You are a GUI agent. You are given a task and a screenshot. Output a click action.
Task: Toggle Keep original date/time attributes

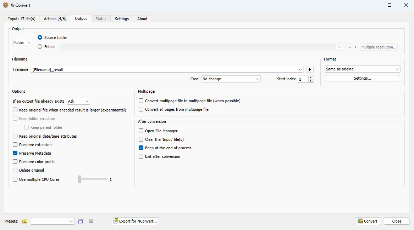[x=15, y=136]
